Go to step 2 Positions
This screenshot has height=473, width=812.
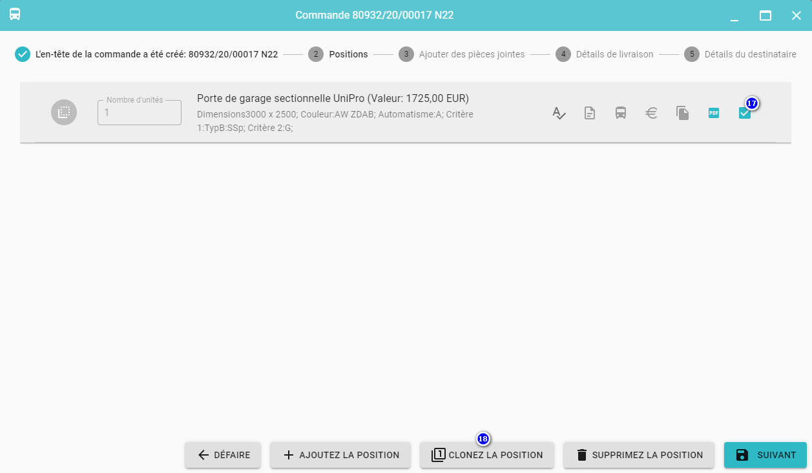click(338, 54)
